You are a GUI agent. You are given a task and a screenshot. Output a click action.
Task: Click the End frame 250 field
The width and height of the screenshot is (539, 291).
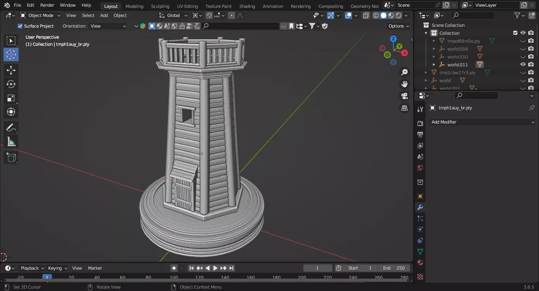pos(394,268)
